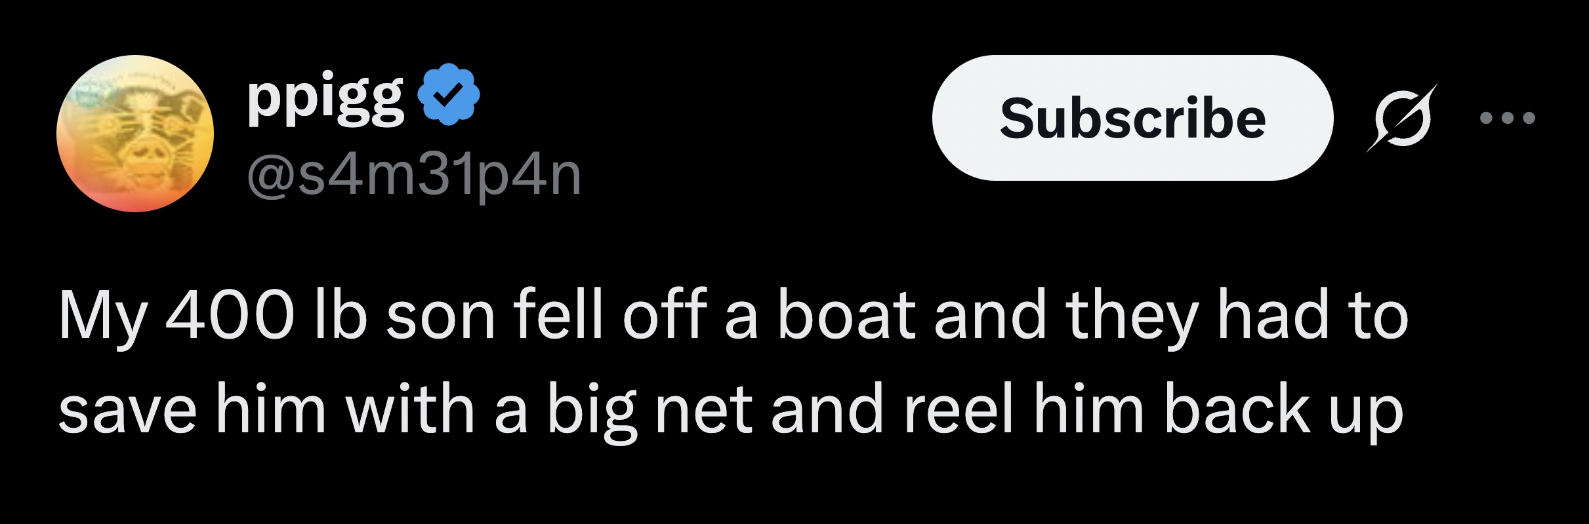Image resolution: width=1589 pixels, height=524 pixels.
Task: Tap the slashed-circle Grok icon beside Subscribe
Action: (1402, 118)
